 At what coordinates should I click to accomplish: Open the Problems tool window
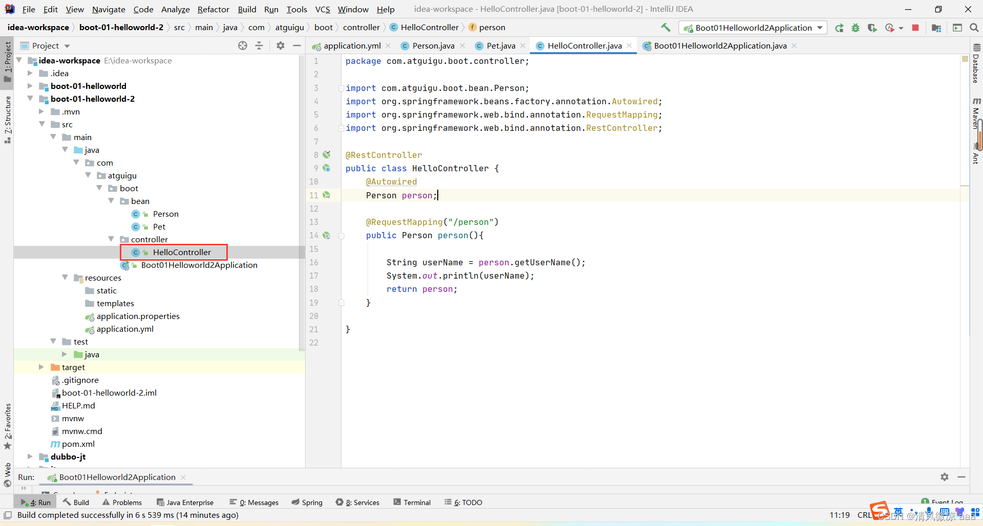coord(122,502)
